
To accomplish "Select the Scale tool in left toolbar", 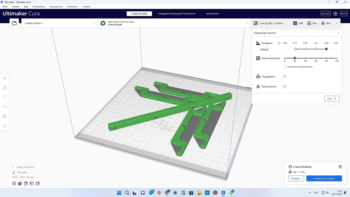I will [x=5, y=88].
